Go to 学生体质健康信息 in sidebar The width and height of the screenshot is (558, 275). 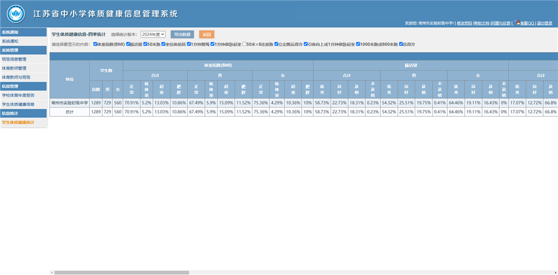[x=18, y=104]
